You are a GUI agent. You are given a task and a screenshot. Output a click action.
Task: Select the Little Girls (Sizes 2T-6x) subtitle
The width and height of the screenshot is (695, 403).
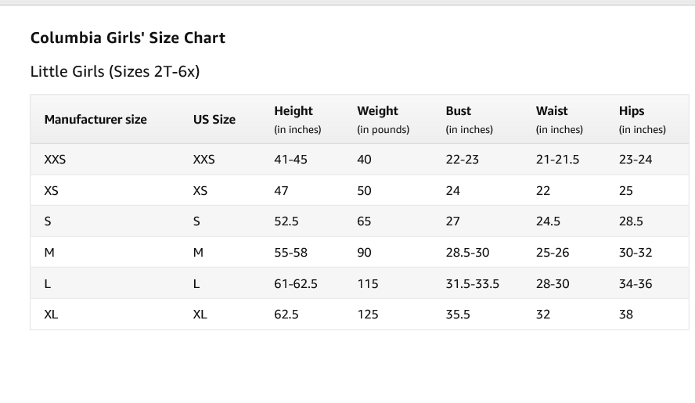[x=115, y=71]
